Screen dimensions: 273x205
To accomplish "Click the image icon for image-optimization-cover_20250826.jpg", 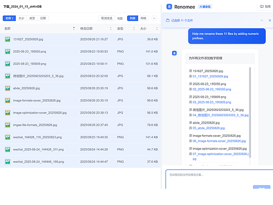I will click(x=7, y=112).
